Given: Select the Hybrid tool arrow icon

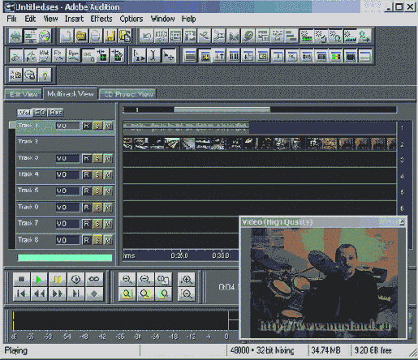Looking at the screenshot, I should tap(139, 56).
